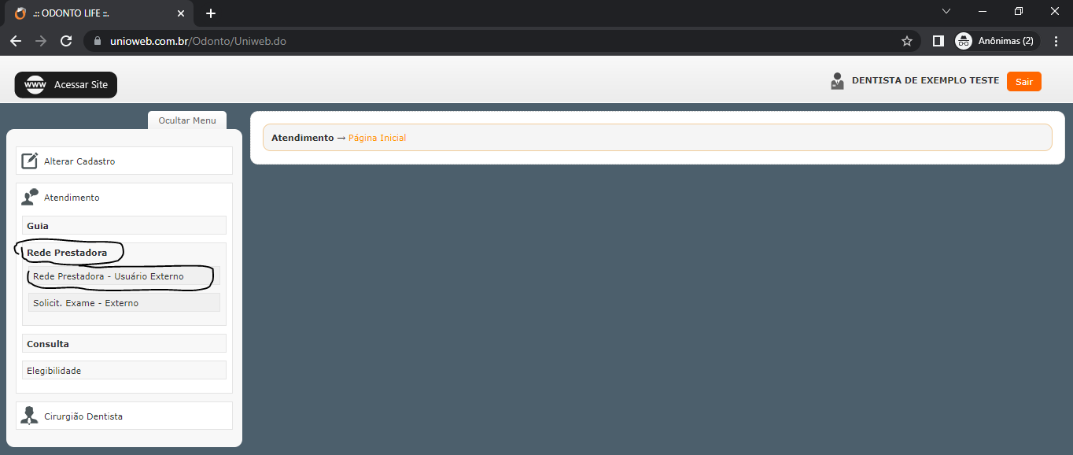Open Chrome three-dot menu

(1056, 41)
